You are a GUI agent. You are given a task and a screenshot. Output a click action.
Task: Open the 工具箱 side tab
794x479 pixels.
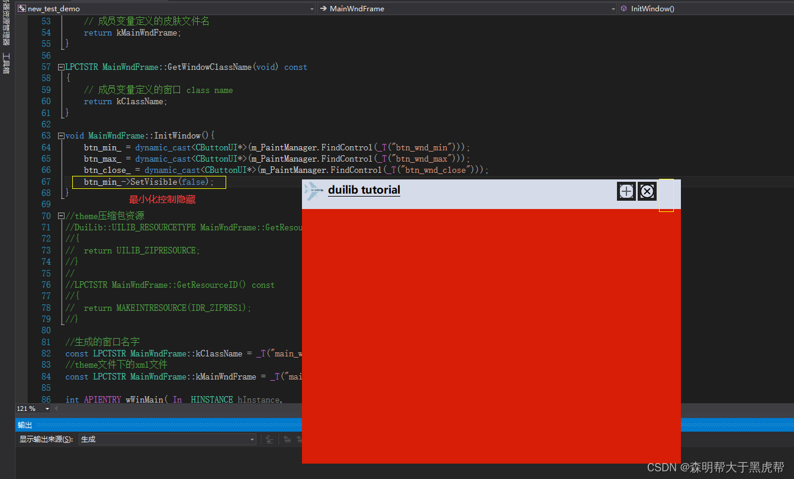(x=6, y=63)
